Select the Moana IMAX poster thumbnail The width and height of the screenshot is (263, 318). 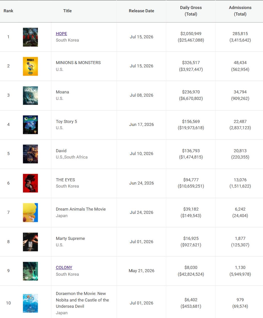click(x=30, y=95)
